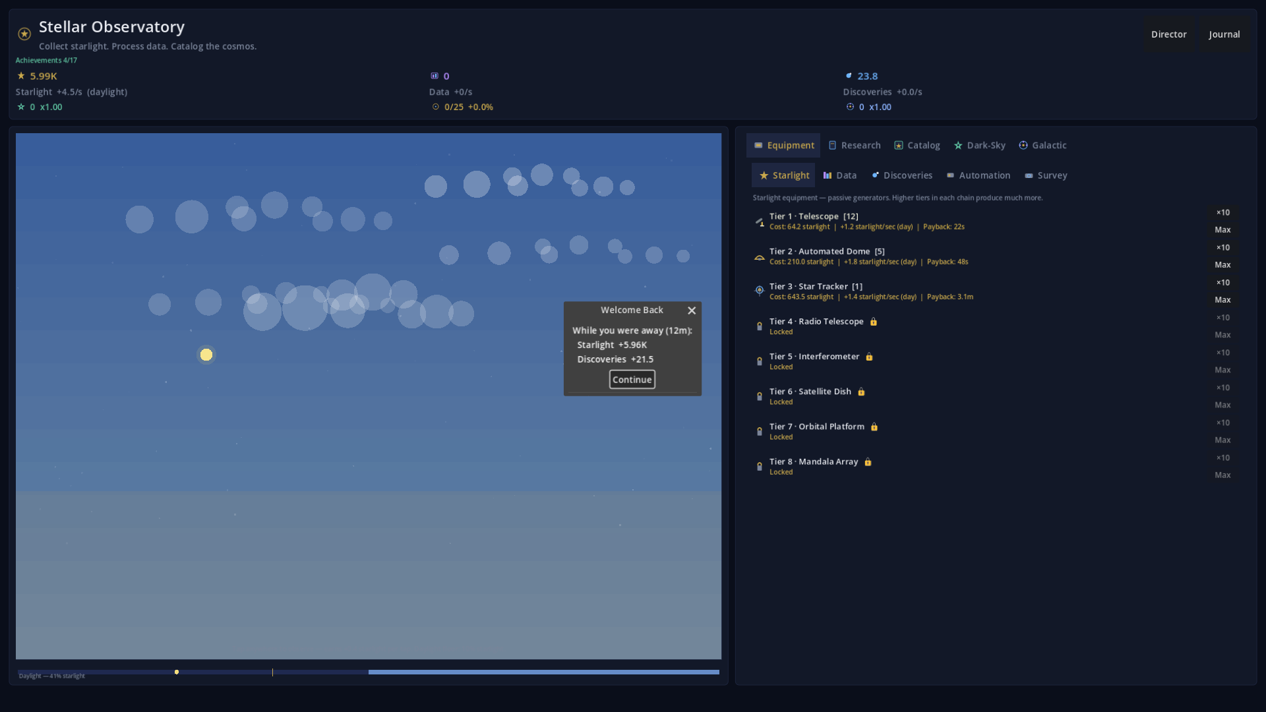Click the Starlight +4.5/s (daylight) rate
The width and height of the screenshot is (1266, 712).
[71, 92]
